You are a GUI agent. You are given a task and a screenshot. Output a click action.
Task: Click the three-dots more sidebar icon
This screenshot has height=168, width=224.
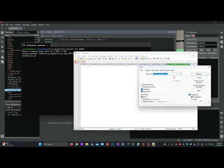[2, 66]
